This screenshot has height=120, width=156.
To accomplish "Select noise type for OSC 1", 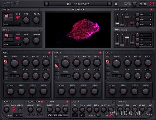I will [x=6, y=78].
